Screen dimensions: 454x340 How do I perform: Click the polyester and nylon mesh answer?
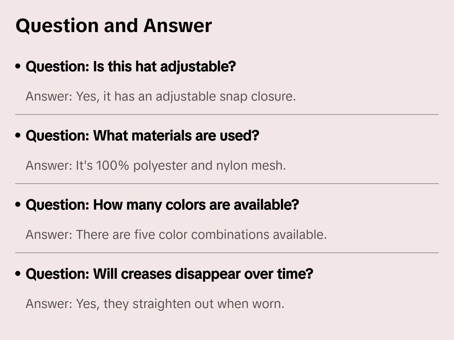pos(155,166)
